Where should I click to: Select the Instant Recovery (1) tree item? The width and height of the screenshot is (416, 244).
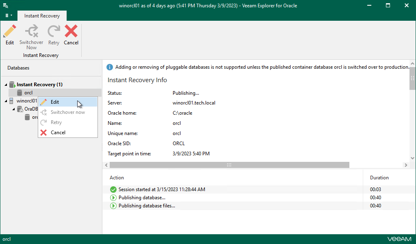click(39, 85)
